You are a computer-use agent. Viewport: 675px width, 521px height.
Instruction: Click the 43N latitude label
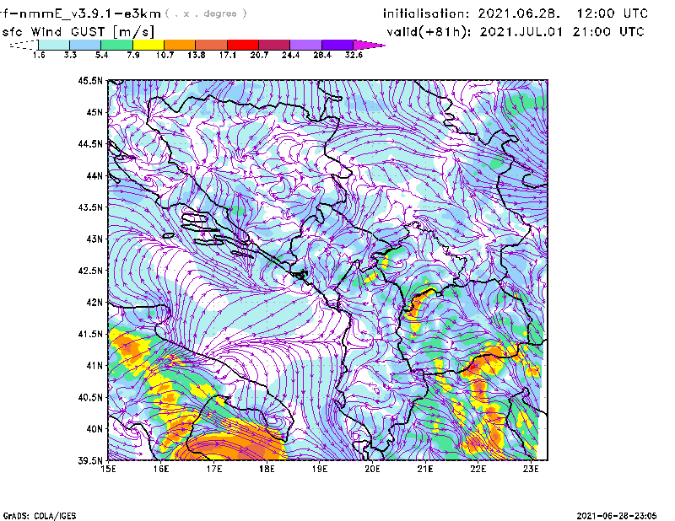tap(94, 239)
